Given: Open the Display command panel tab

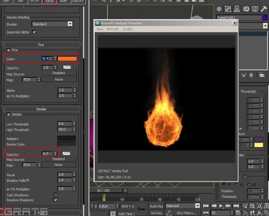Looking at the screenshot, I should 255,9.
